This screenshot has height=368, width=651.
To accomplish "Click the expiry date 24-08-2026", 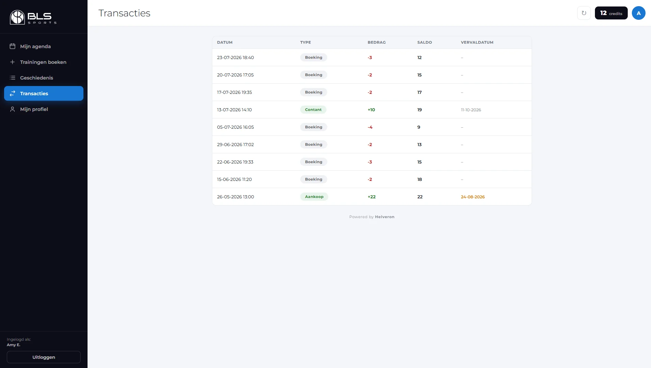I will (x=473, y=197).
